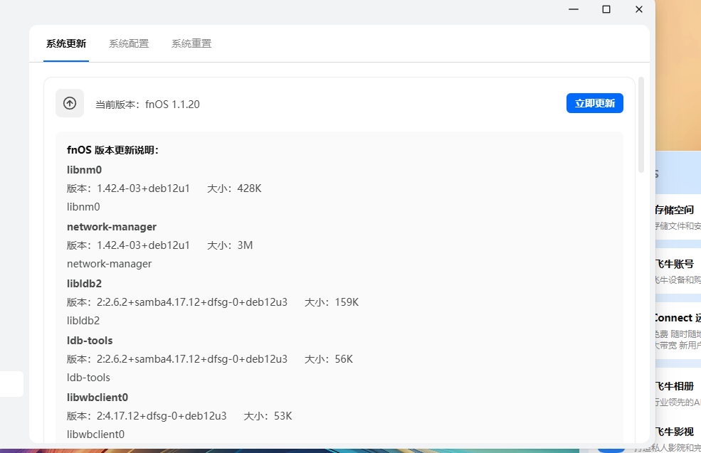Click the ldb-tools size 56K text
The width and height of the screenshot is (701, 453).
click(329, 359)
